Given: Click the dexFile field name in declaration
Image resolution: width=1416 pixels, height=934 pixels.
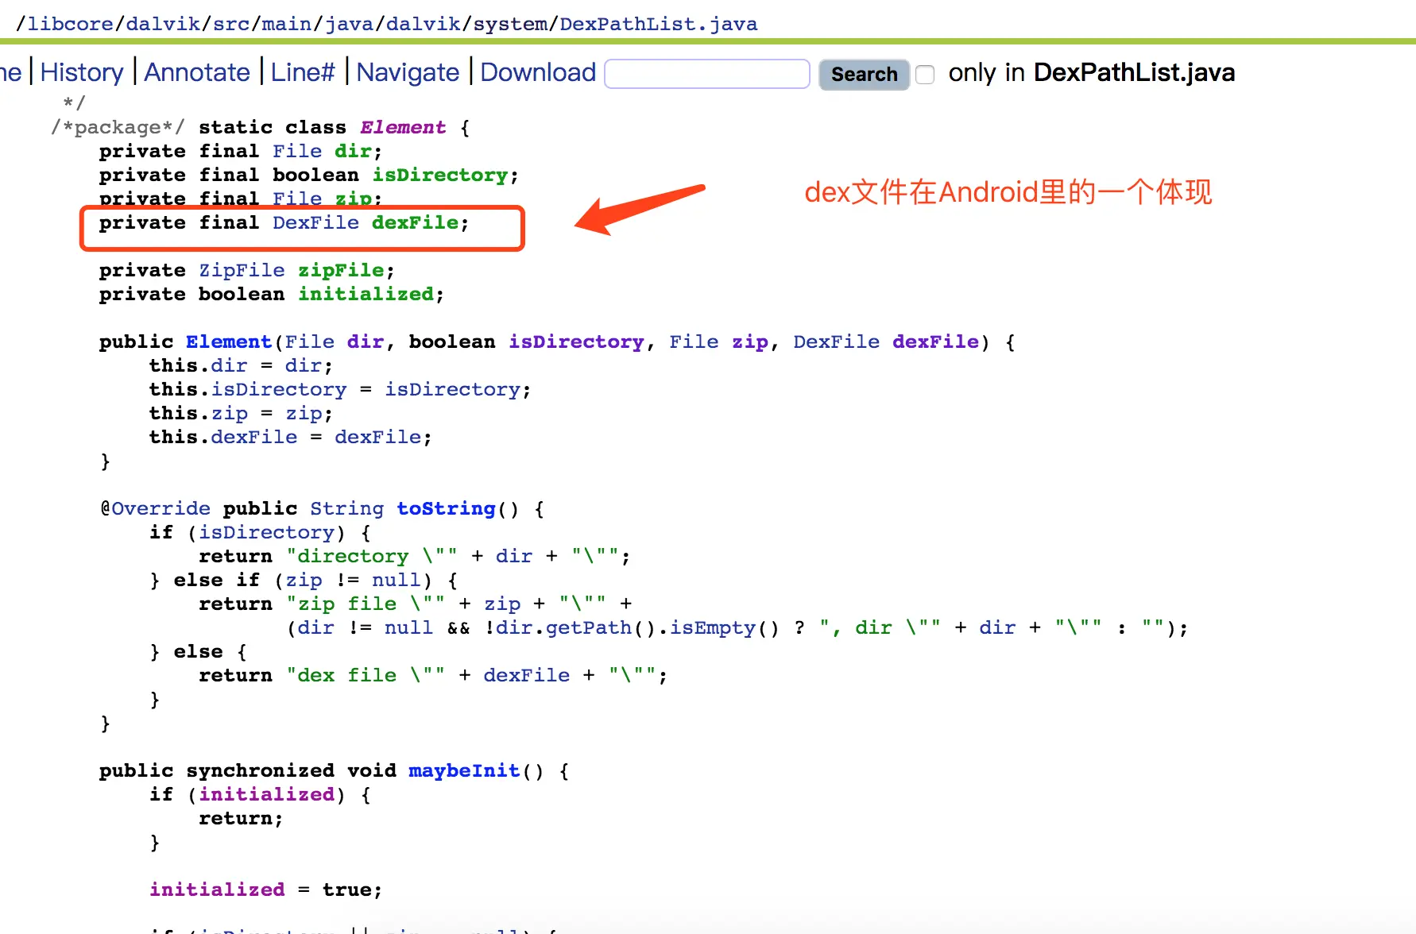Looking at the screenshot, I should (x=415, y=222).
